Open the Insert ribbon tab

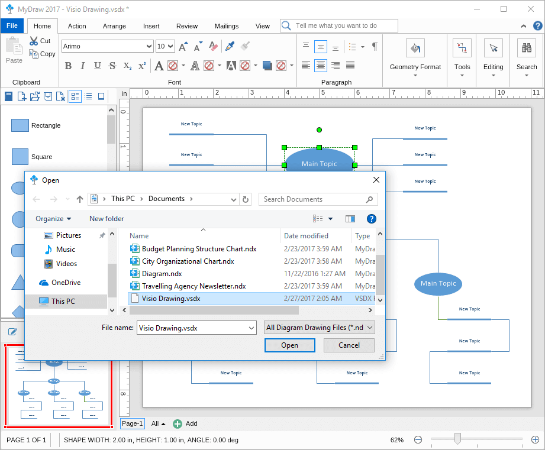151,26
